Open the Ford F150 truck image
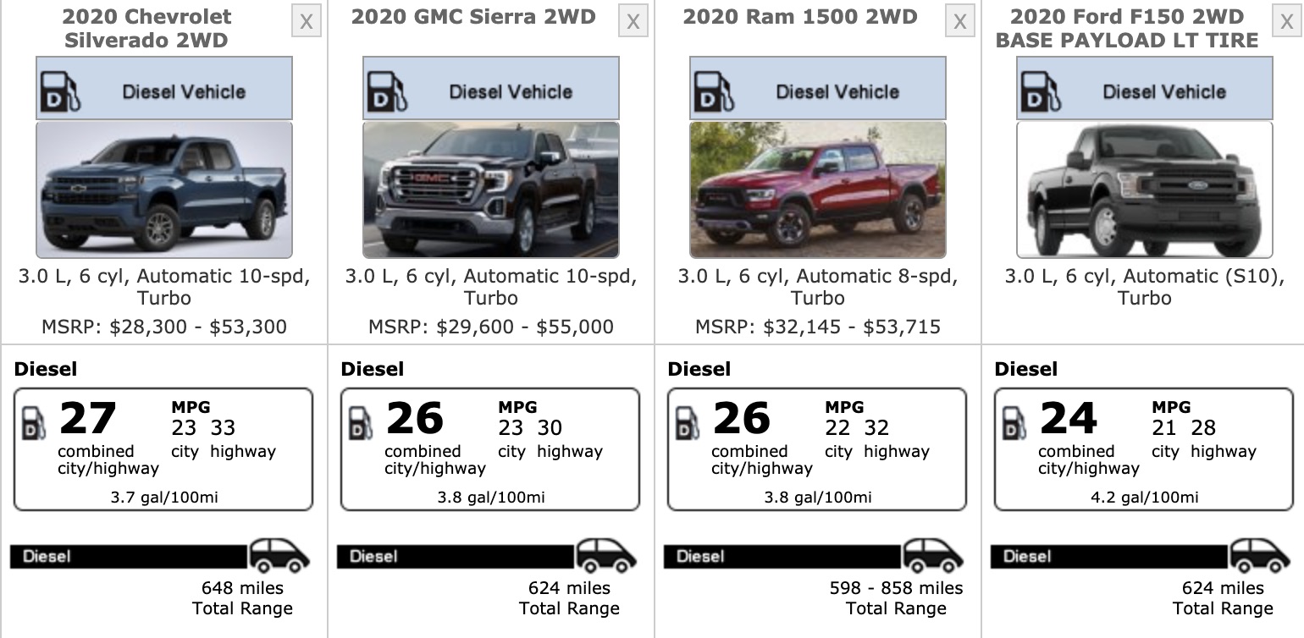This screenshot has width=1304, height=638. [x=1145, y=190]
